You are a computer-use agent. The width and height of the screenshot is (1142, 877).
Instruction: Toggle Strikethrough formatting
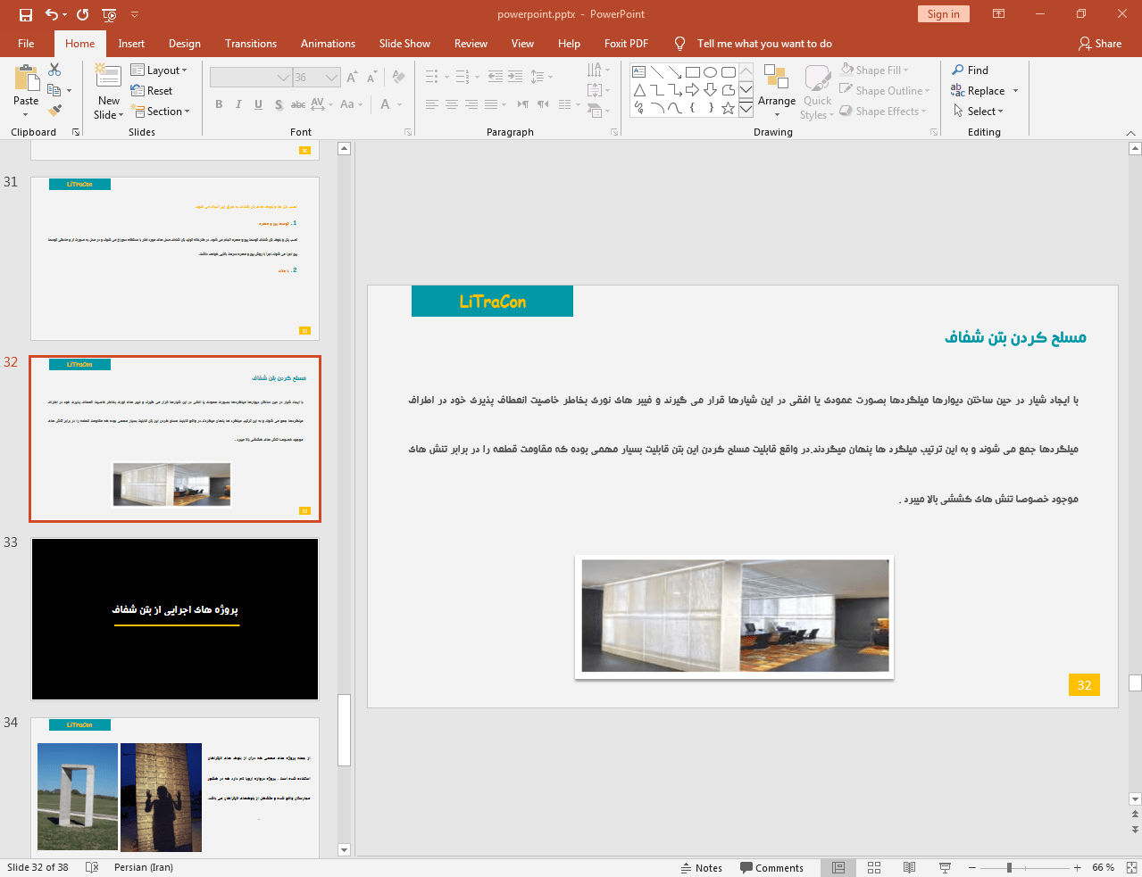pyautogui.click(x=298, y=104)
